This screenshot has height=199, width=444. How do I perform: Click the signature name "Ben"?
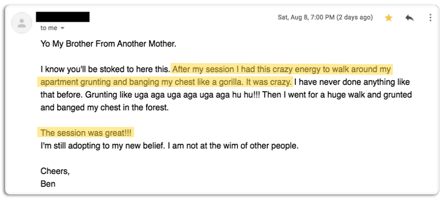click(48, 184)
